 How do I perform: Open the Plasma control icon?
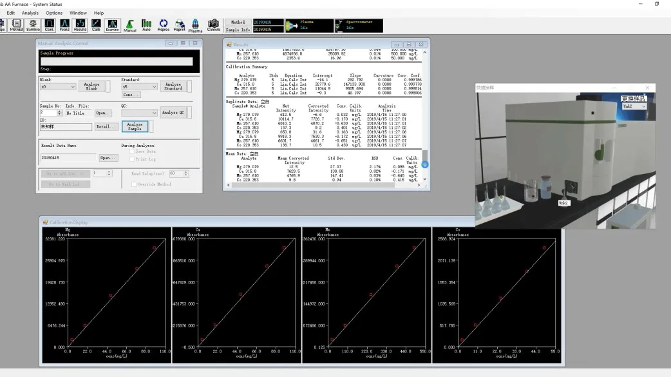[x=195, y=26]
